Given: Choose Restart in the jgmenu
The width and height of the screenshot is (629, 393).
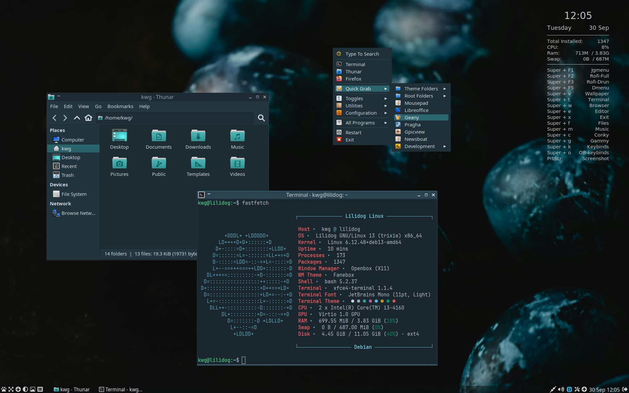Looking at the screenshot, I should 353,133.
